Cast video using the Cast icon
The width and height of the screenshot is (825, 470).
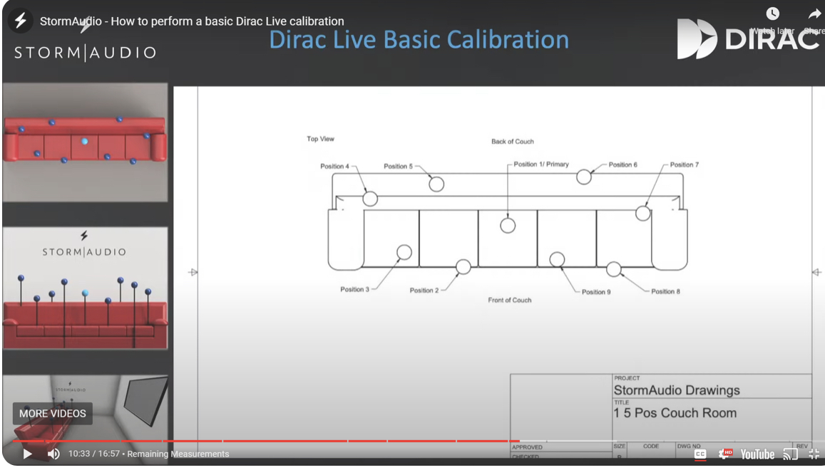click(x=790, y=454)
